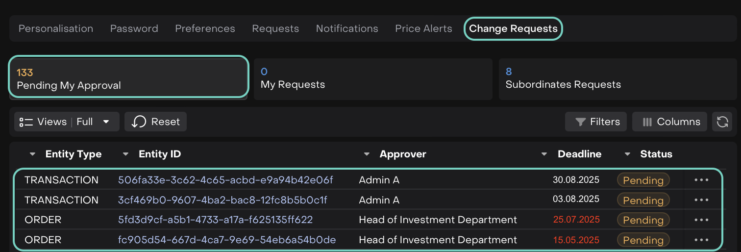Switch to the Price Alerts tab
This screenshot has height=252, width=741.
(x=423, y=28)
